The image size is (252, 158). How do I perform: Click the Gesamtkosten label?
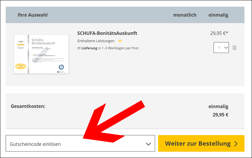[28, 106]
